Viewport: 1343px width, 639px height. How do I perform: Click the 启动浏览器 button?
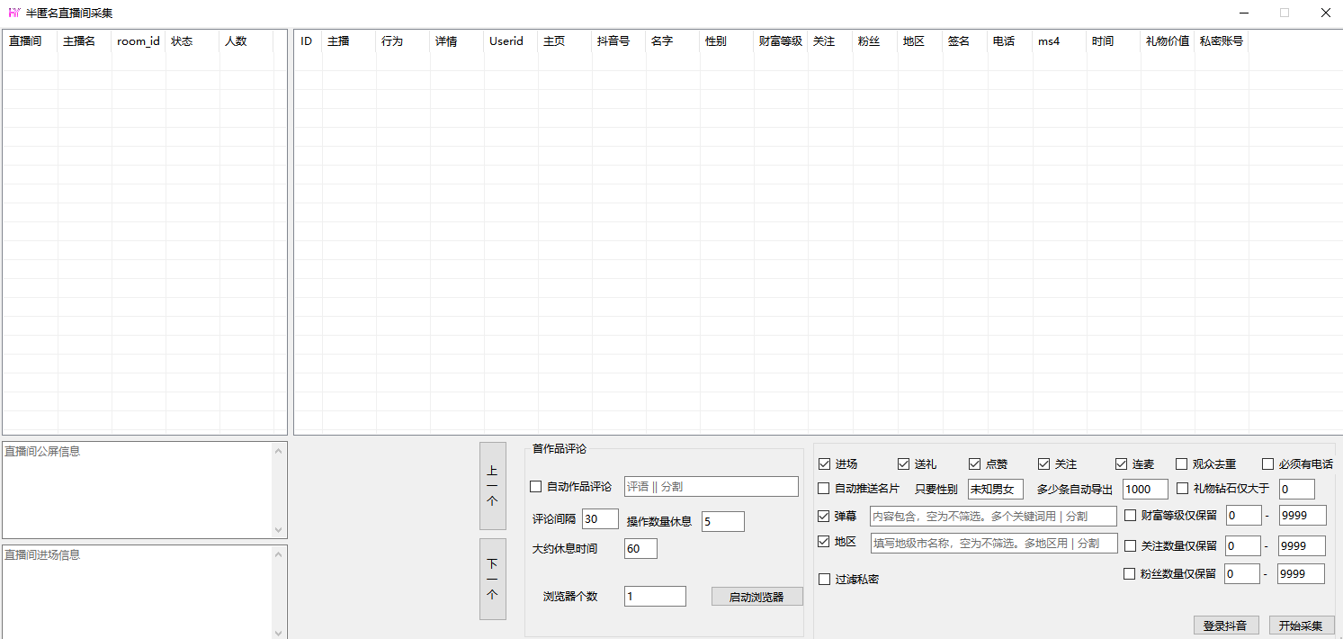pyautogui.click(x=757, y=597)
